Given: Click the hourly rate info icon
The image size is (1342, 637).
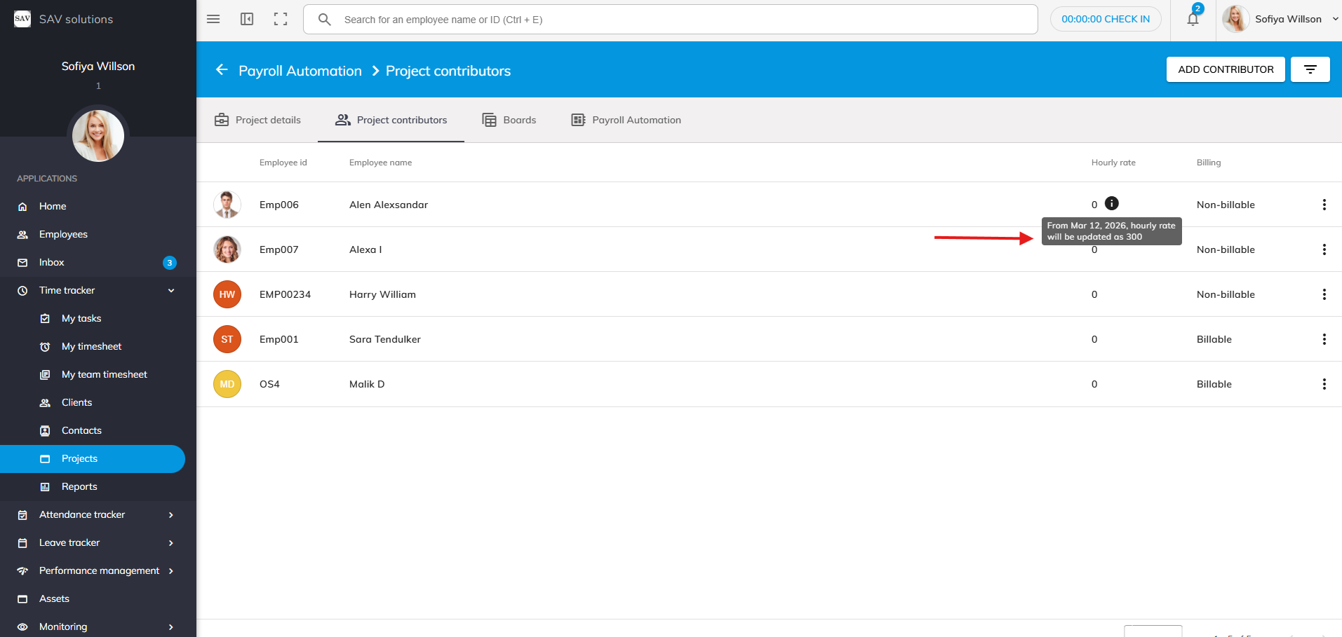Looking at the screenshot, I should pos(1112,203).
